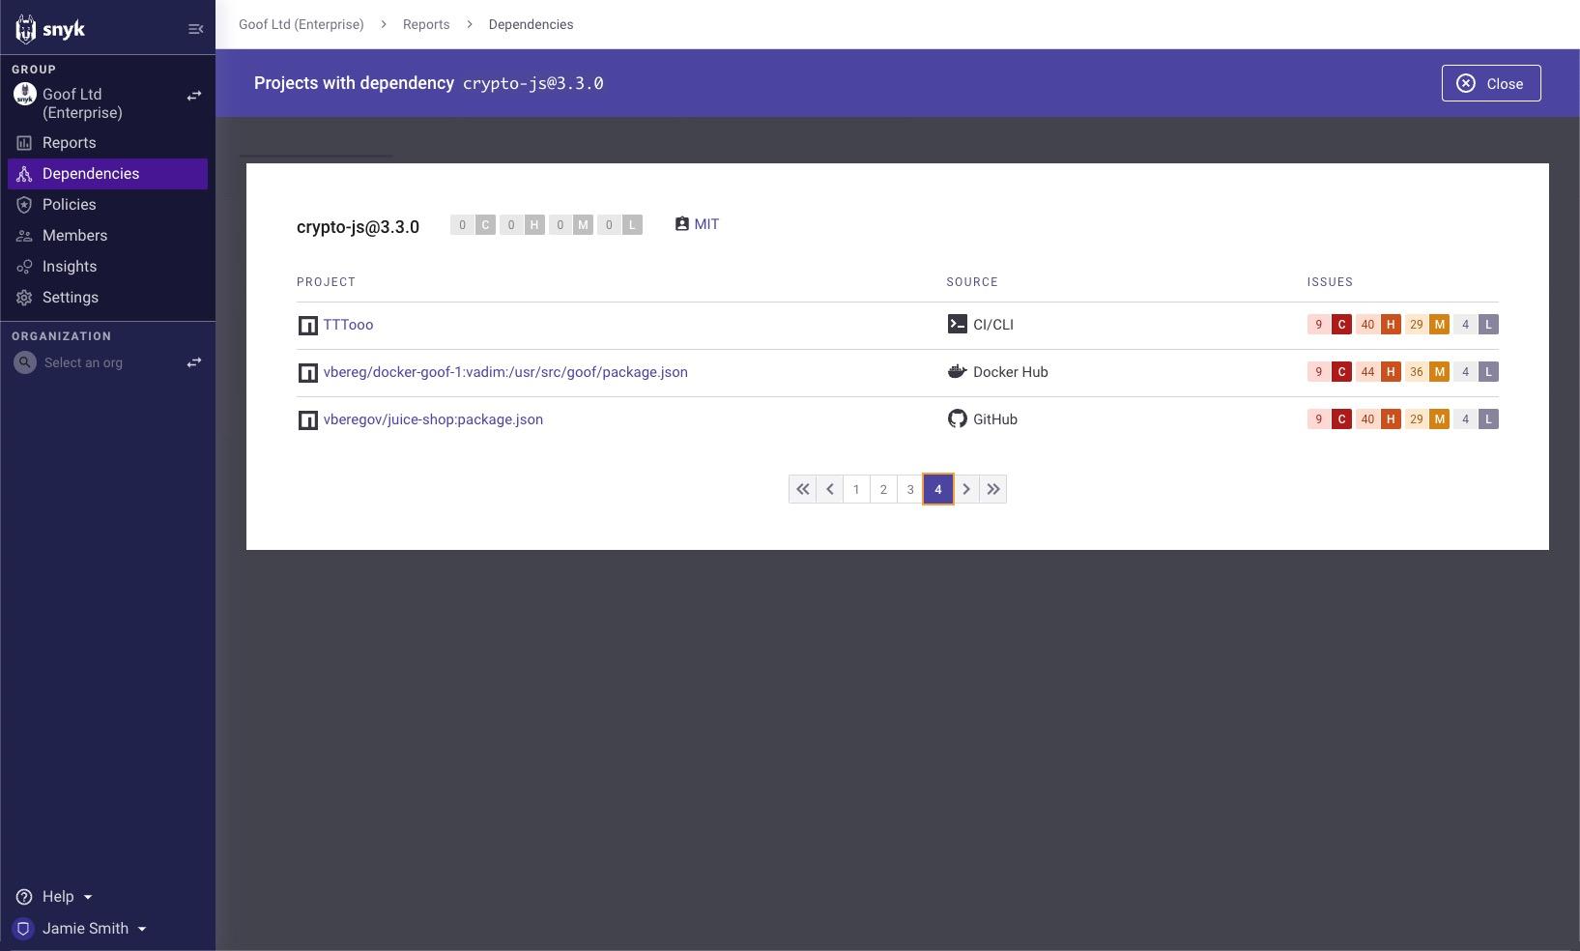
Task: Open vberegov/juice-shop:package.json project
Action: point(433,419)
